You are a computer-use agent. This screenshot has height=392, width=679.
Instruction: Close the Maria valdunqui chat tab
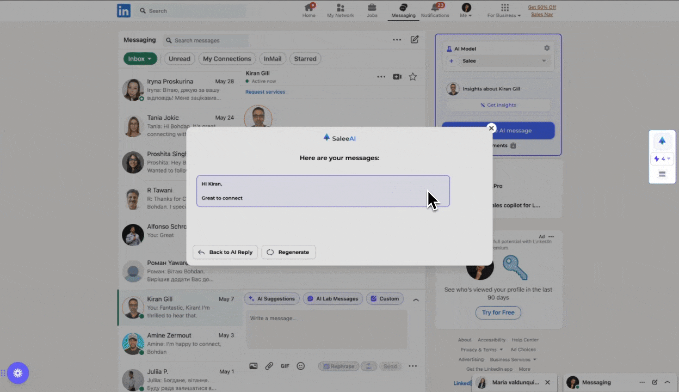pyautogui.click(x=548, y=382)
